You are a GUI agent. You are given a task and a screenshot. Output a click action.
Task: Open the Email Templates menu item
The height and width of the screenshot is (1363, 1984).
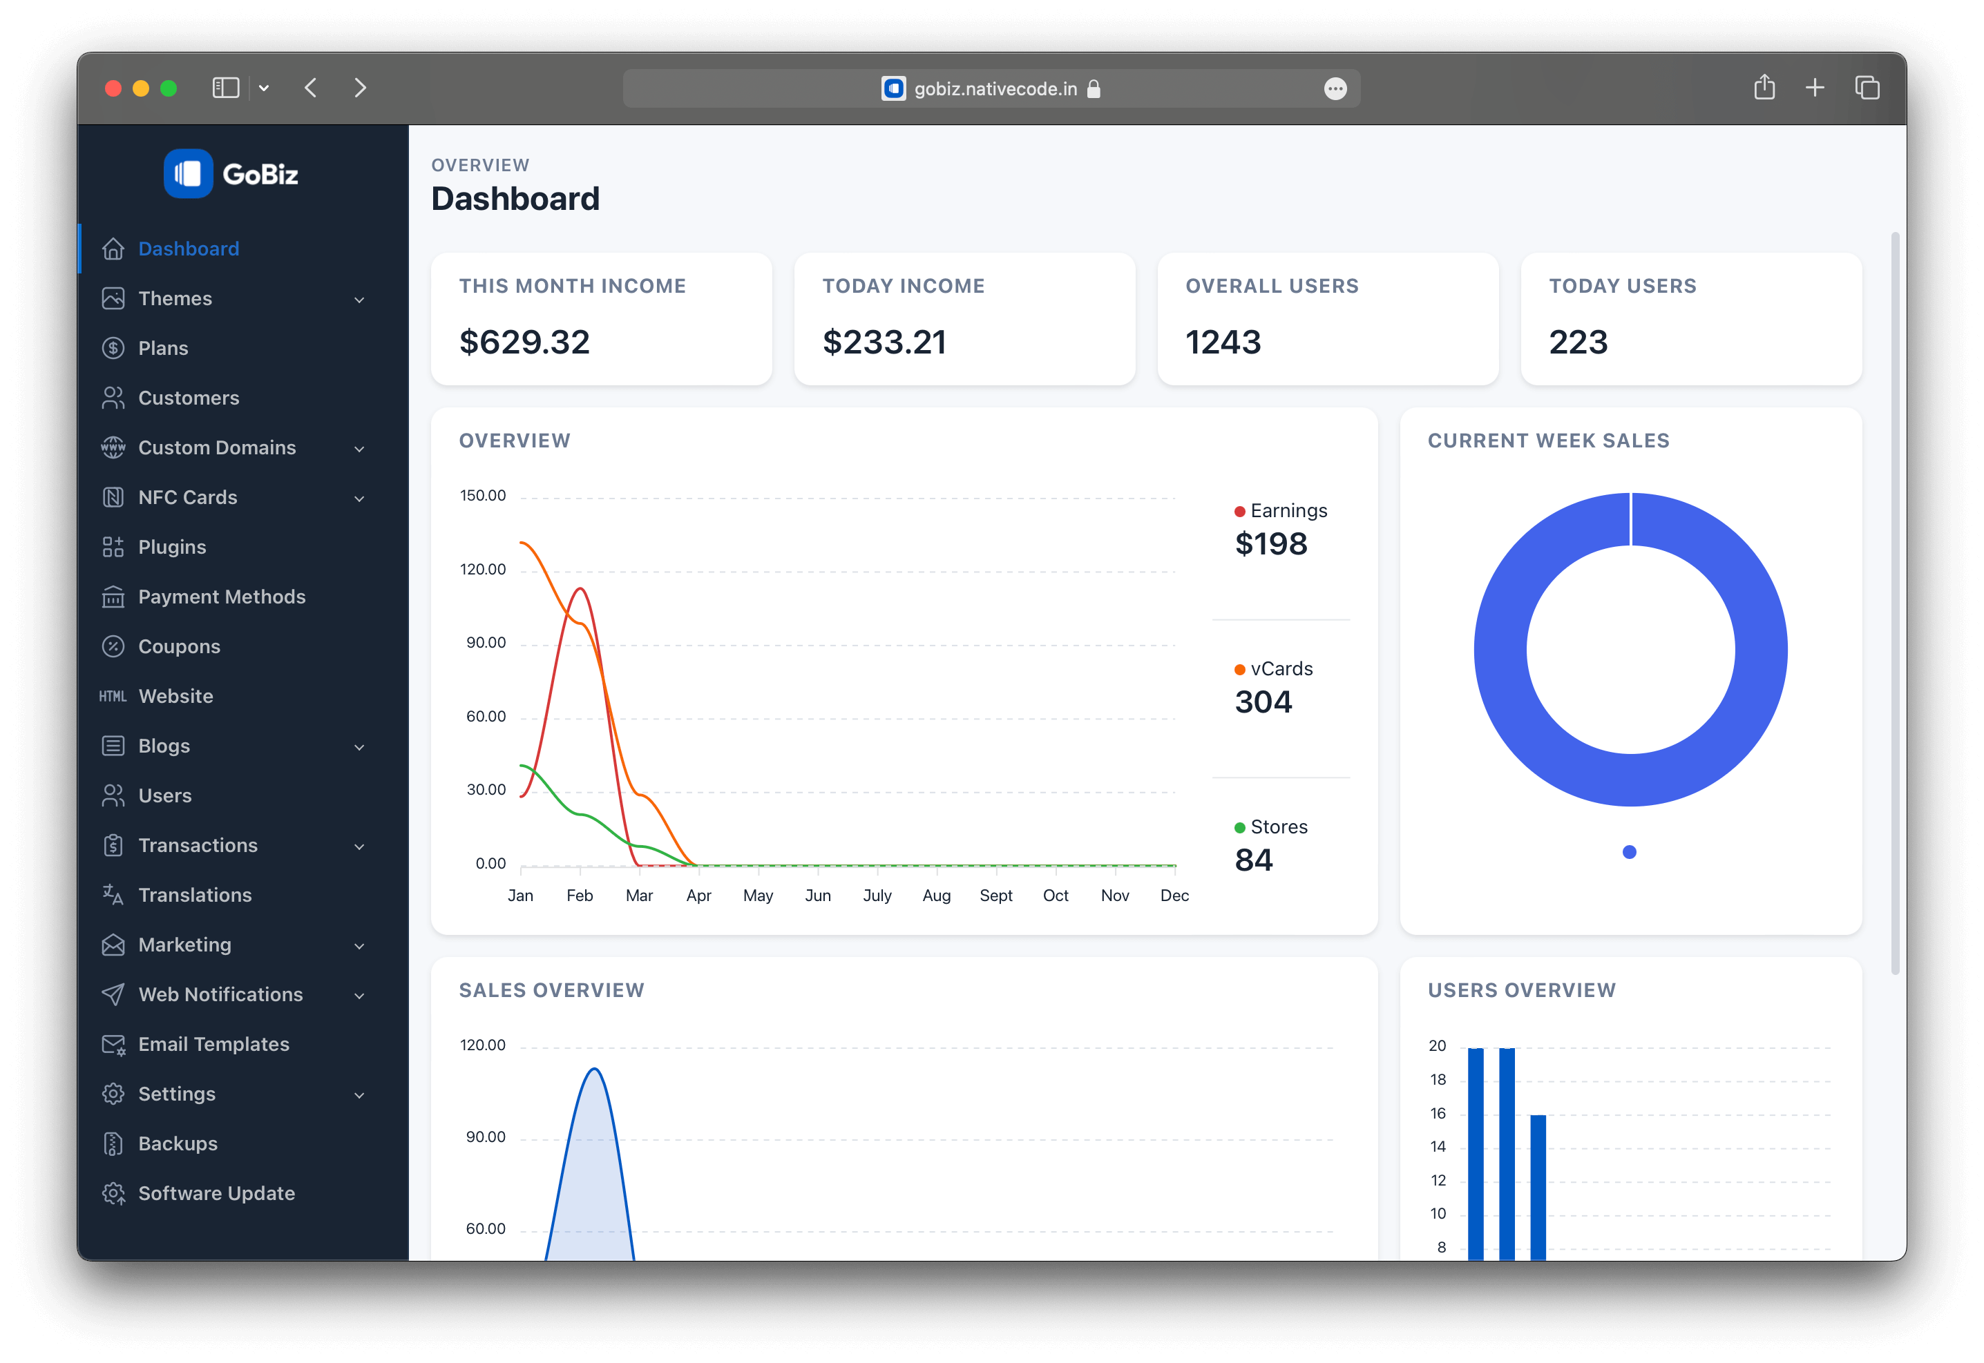coord(213,1043)
